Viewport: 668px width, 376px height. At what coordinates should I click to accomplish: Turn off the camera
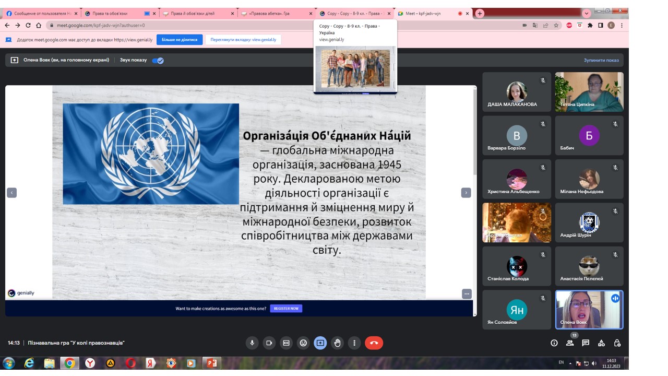coord(269,343)
